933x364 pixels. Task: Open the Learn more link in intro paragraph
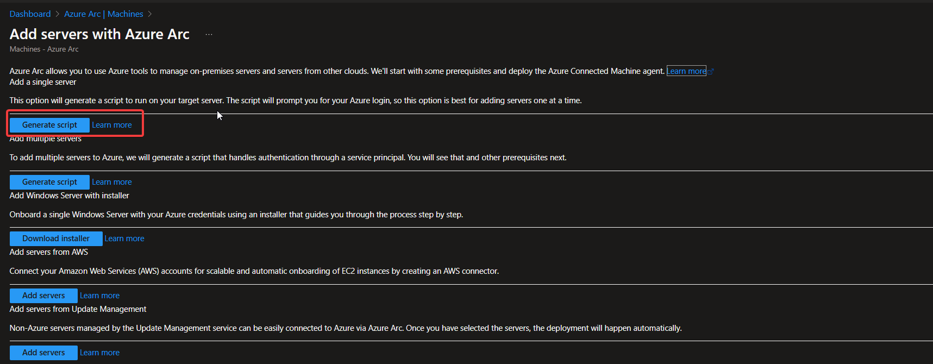[686, 71]
